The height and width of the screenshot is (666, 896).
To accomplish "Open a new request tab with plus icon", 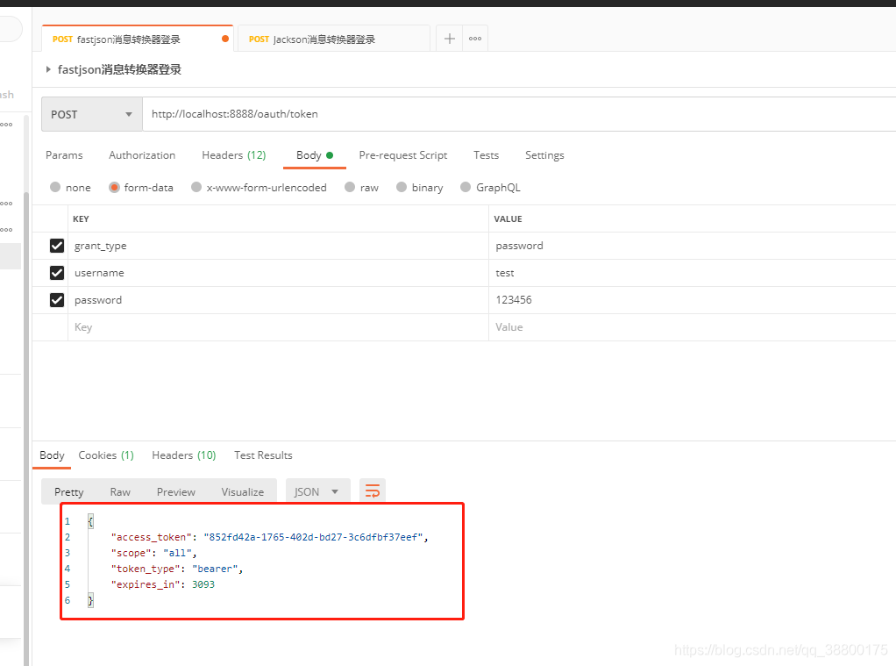I will click(450, 39).
